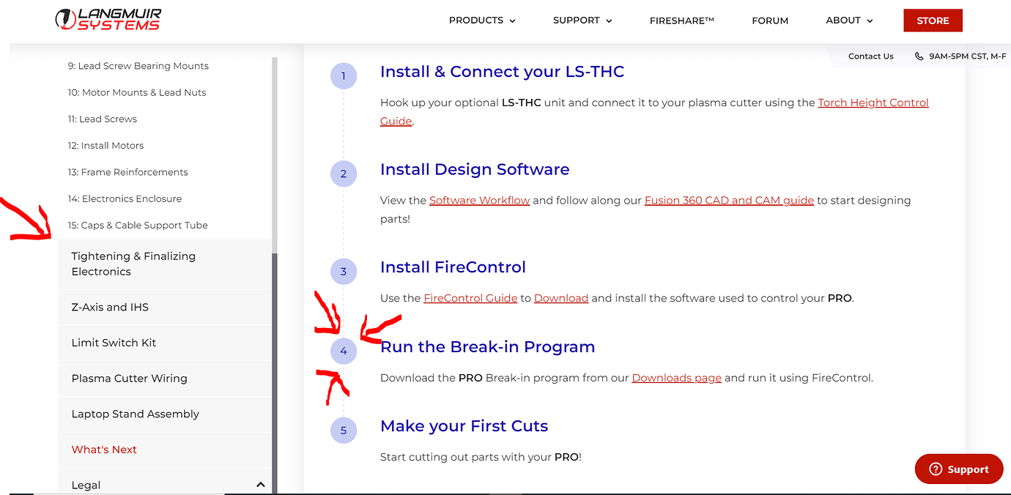1011x495 pixels.
Task: Open the FORUM page from the navigation
Action: [770, 21]
